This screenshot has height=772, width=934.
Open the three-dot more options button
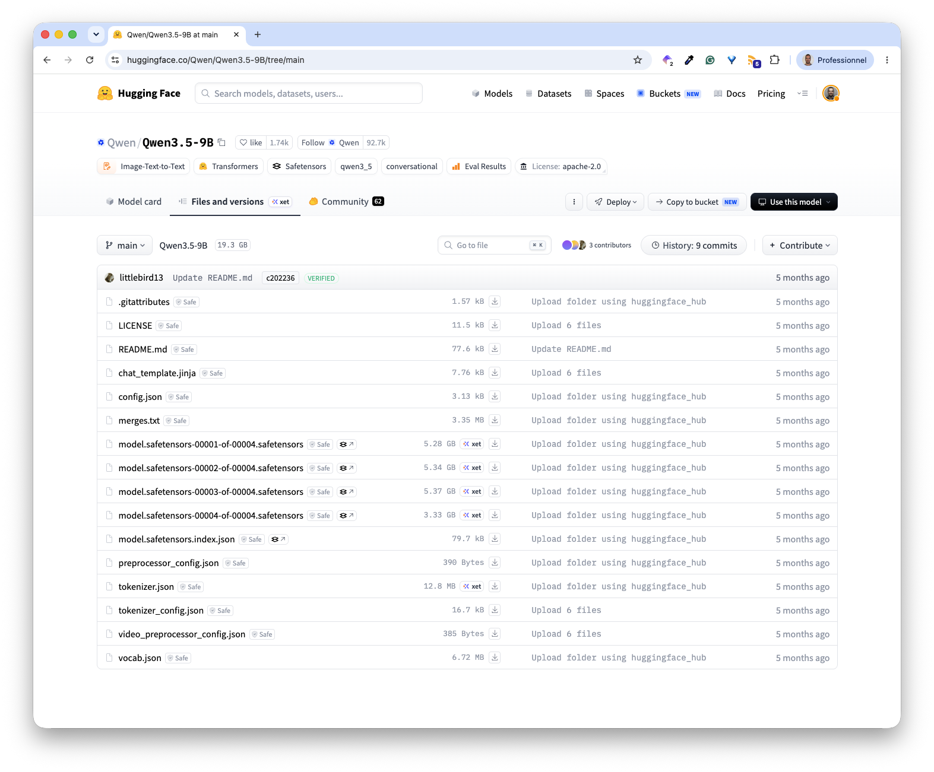(574, 202)
